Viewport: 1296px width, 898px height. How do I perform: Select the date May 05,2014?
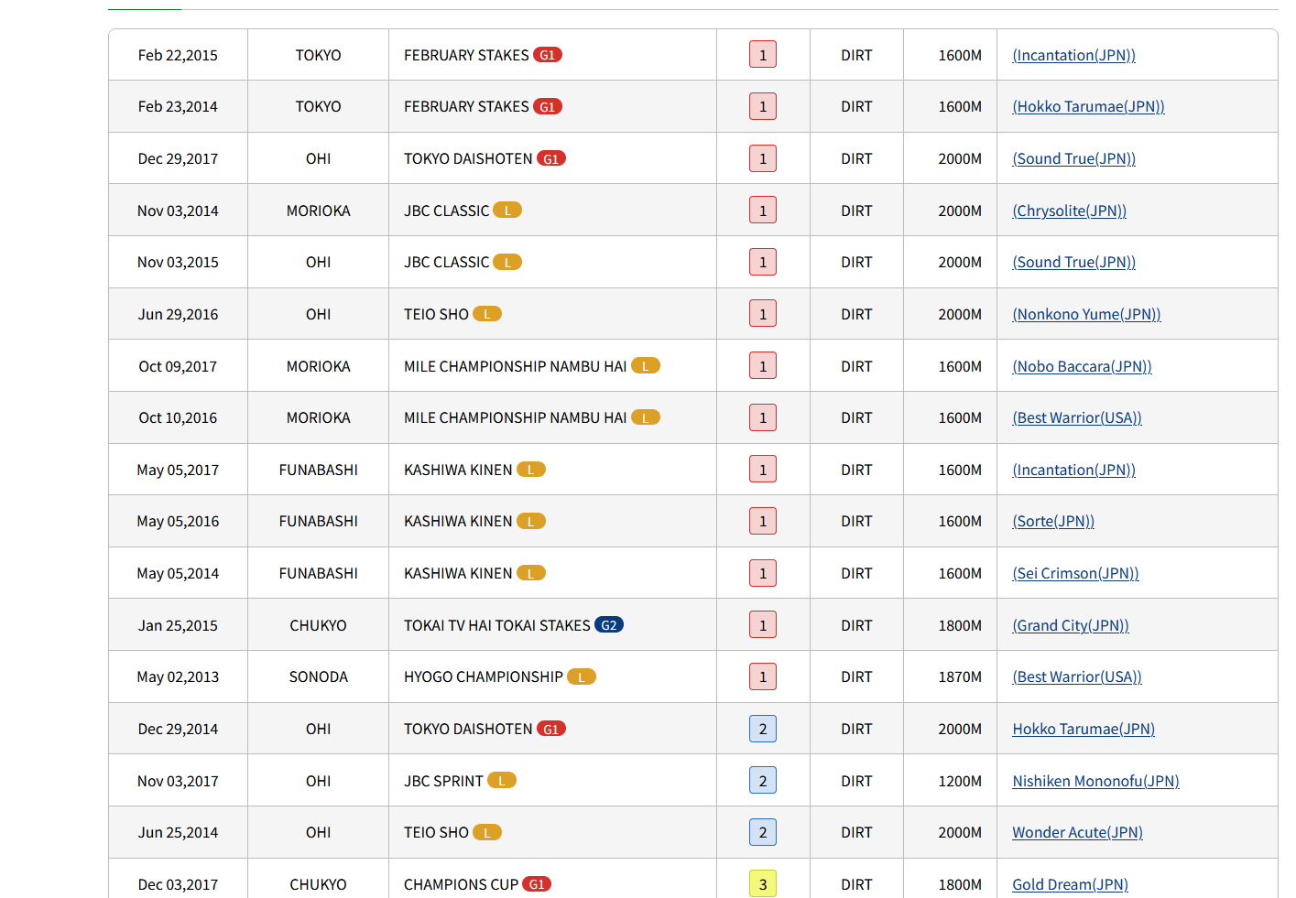pyautogui.click(x=178, y=574)
